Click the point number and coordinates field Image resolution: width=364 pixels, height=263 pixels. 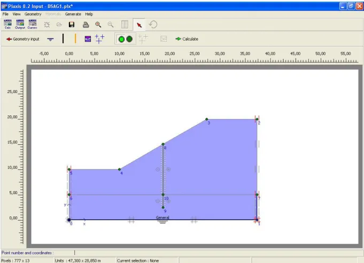pyautogui.click(x=218, y=253)
